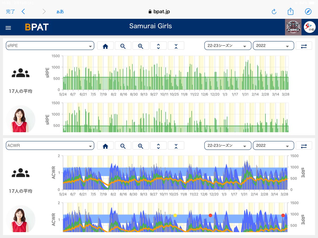318x238 pixels.
Task: Open page in Safari compass icon
Action: [308, 11]
